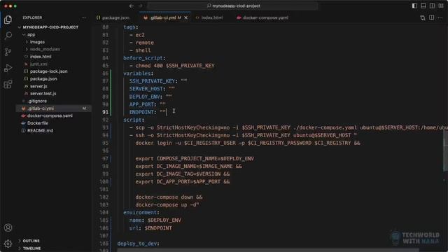The width and height of the screenshot is (448, 252).
Task: Open package.json in the explorer
Action: coord(43,79)
